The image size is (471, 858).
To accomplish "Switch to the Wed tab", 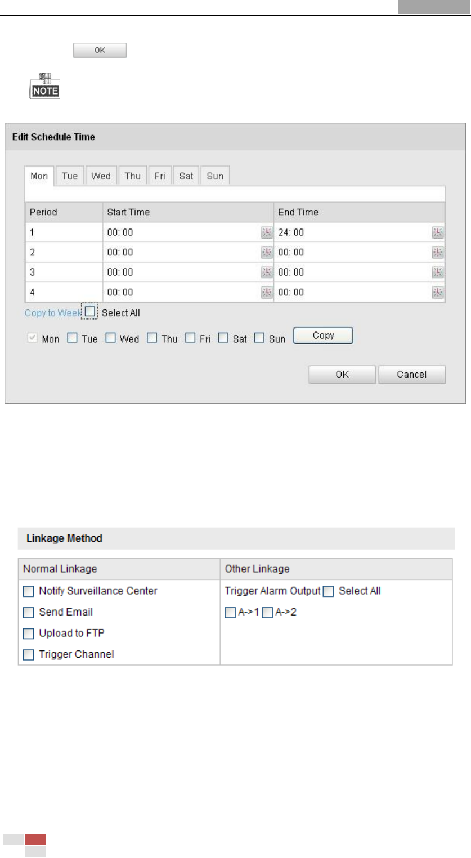I will coord(101,176).
